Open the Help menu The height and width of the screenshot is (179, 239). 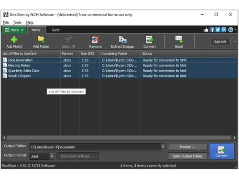(30, 22)
